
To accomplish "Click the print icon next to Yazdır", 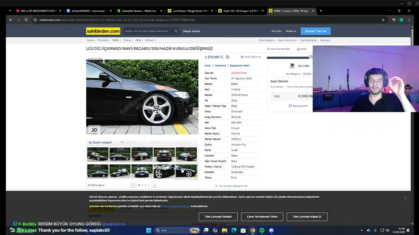I will (x=298, y=49).
